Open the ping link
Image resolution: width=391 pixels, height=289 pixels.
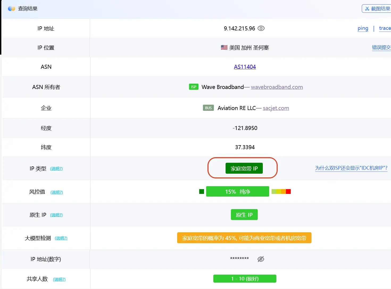click(x=363, y=28)
